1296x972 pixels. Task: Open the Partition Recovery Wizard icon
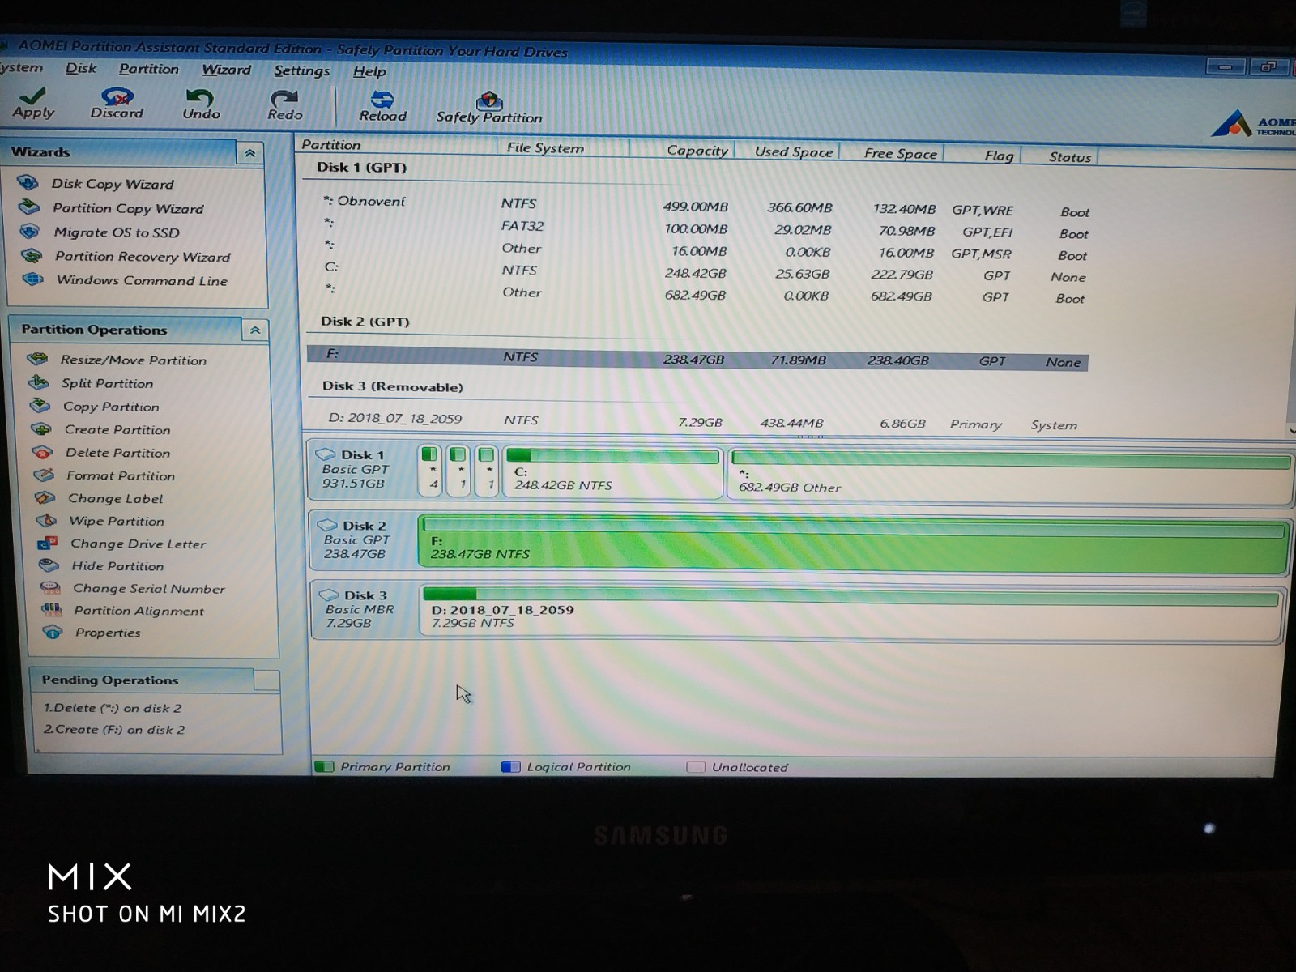pos(32,255)
